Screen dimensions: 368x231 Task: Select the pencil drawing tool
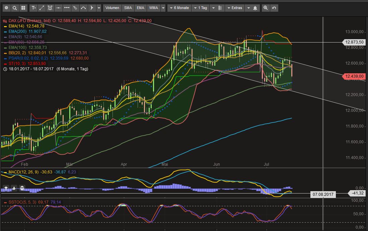75,8
